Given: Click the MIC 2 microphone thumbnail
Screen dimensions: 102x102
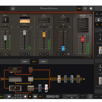Looking at the screenshot, I should pyautogui.click(x=5, y=20).
